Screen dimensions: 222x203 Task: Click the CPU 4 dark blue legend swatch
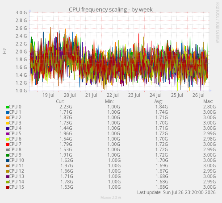pos(8,128)
